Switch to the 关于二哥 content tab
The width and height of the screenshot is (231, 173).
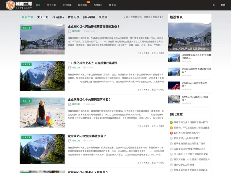[x=43, y=17]
